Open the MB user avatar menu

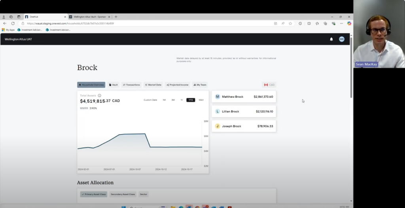[x=342, y=39]
